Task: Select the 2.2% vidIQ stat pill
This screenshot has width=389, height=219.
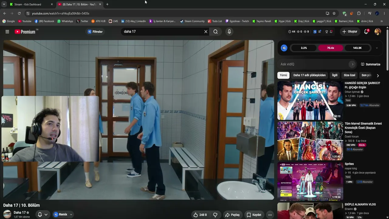Action: tap(304, 48)
